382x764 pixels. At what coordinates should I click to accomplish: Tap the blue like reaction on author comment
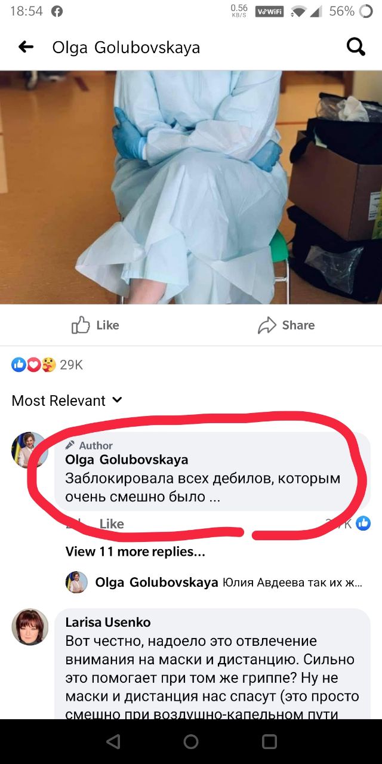click(363, 523)
